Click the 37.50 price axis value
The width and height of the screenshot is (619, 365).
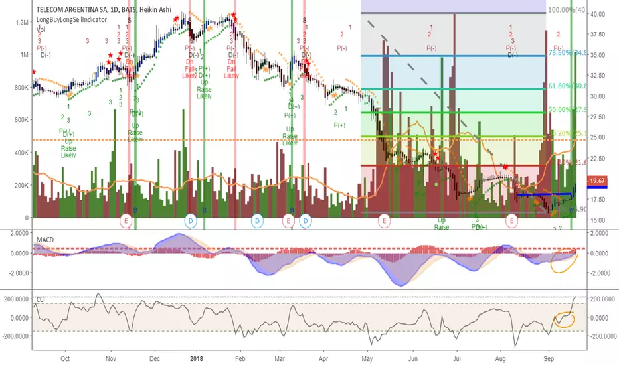[598, 35]
